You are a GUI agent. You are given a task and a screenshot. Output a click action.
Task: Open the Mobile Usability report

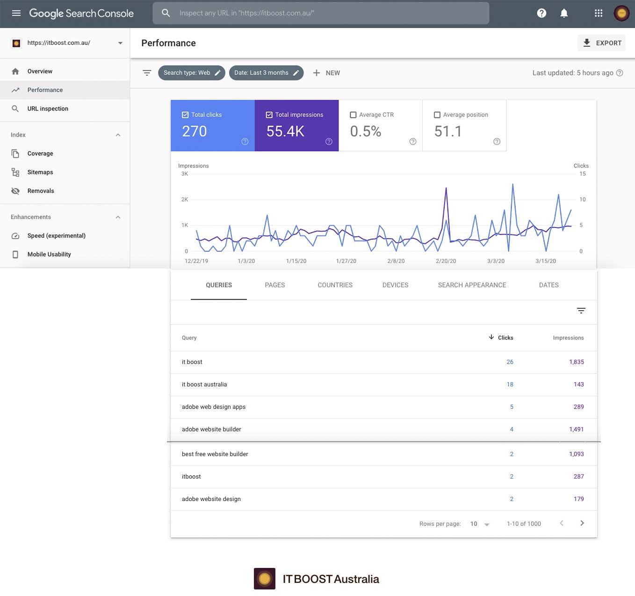(x=49, y=254)
